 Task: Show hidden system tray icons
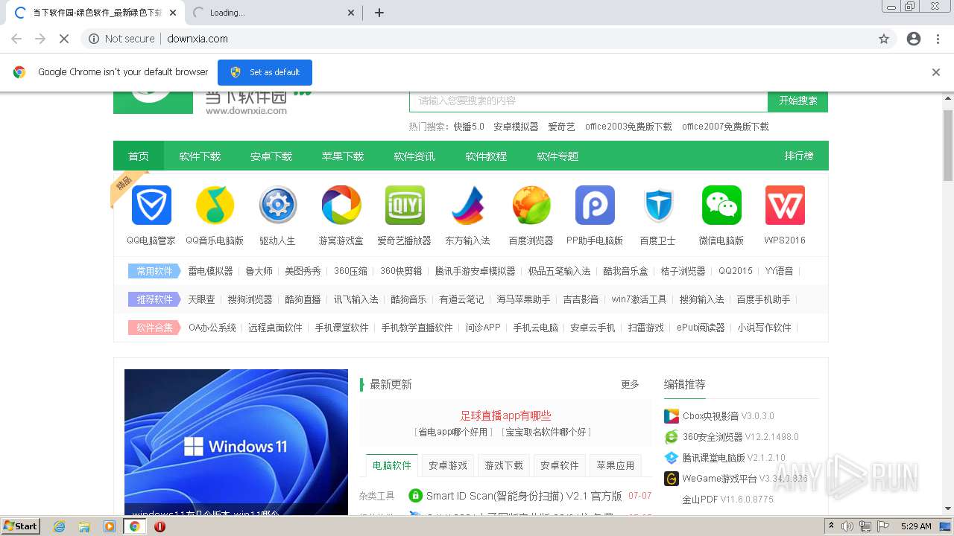(832, 526)
